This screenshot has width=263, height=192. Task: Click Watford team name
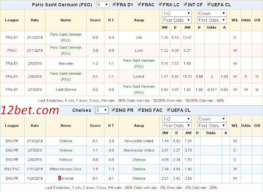pos(66,160)
